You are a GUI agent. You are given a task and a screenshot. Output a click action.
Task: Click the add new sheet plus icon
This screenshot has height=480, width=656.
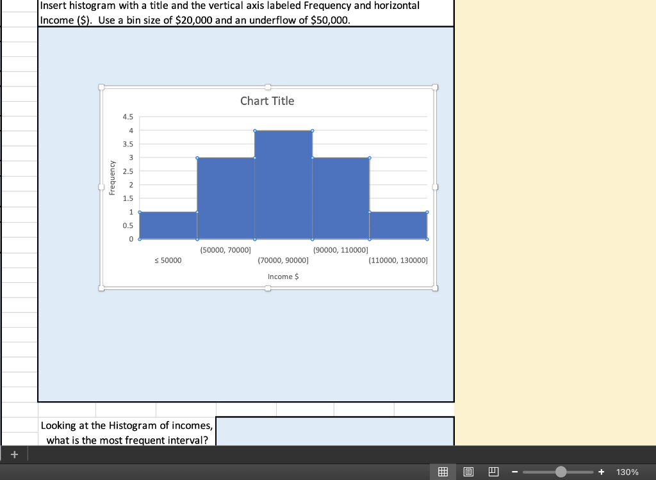[x=14, y=454]
